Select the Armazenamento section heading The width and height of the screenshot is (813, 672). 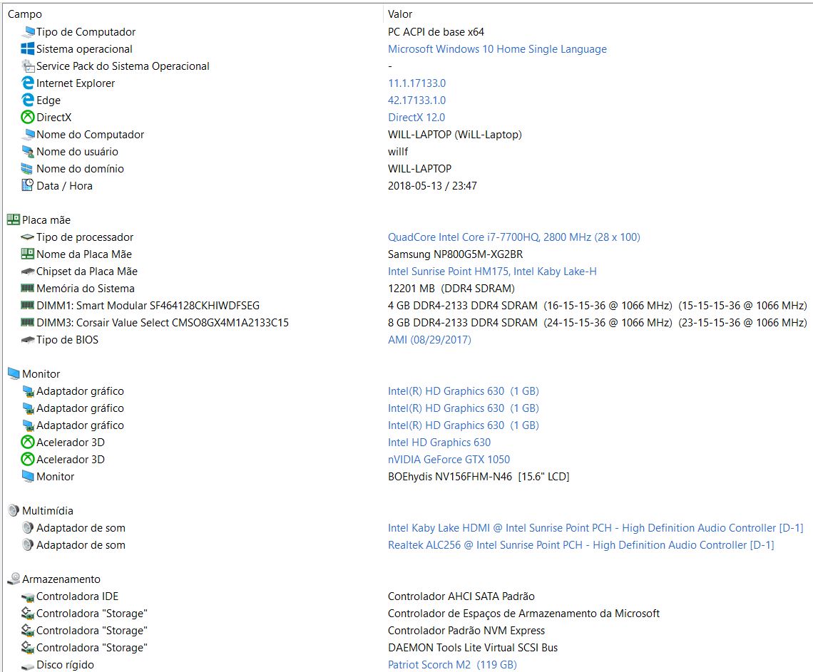[x=61, y=579]
